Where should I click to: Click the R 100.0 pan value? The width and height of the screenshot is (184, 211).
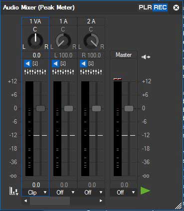(x=91, y=55)
